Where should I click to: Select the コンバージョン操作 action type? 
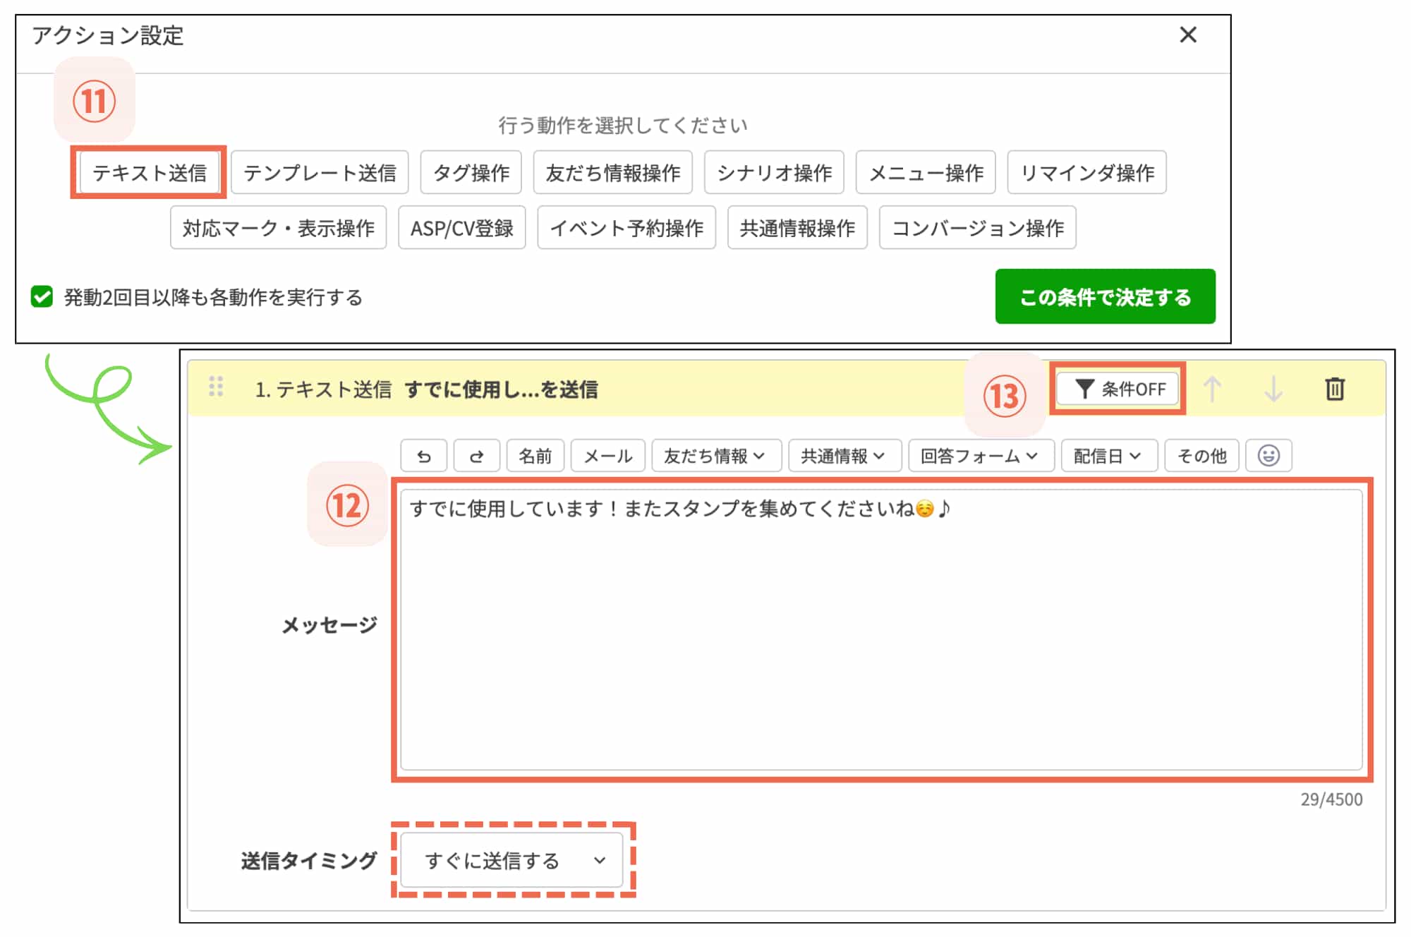click(x=977, y=227)
